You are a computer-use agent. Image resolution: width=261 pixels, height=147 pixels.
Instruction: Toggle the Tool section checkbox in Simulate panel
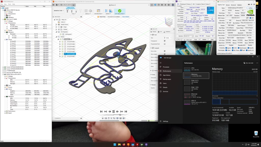point(153,35)
